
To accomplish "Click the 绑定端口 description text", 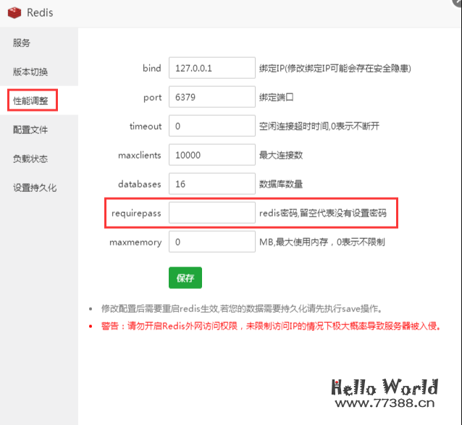I will 276,97.
